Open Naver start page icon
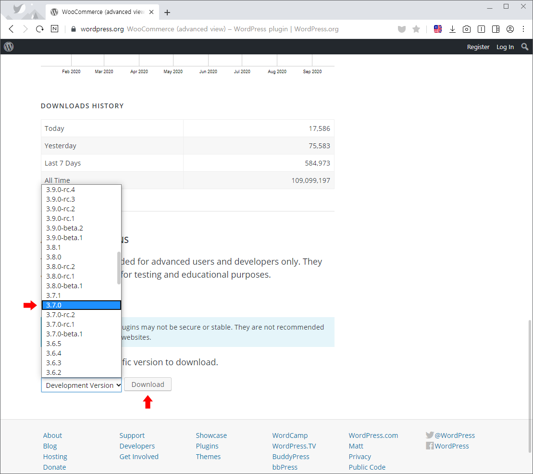533x474 pixels. point(54,29)
